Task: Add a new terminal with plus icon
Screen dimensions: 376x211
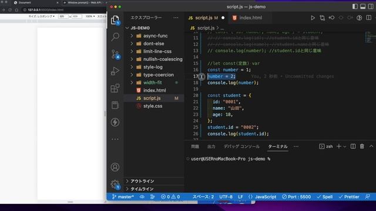Action: pos(338,146)
